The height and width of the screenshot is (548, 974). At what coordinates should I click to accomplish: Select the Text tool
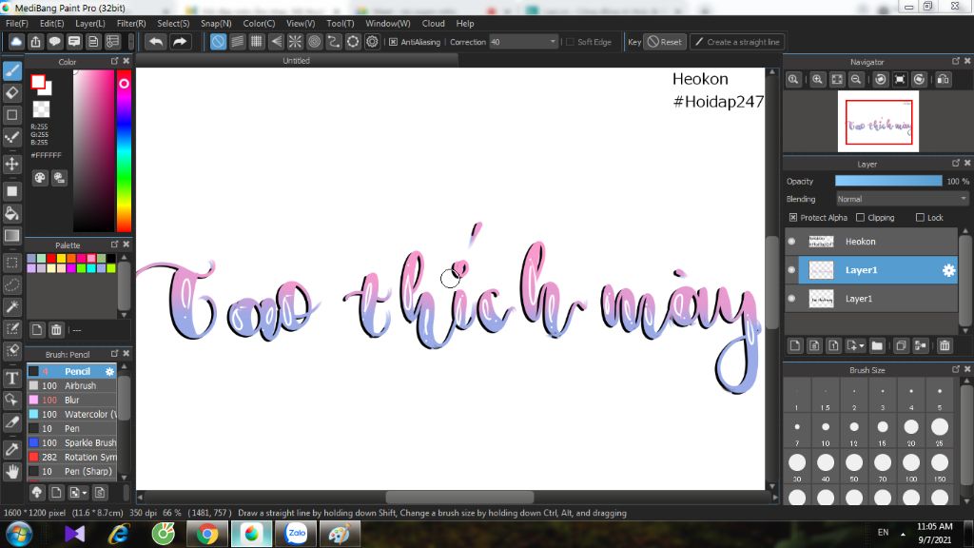coord(12,378)
